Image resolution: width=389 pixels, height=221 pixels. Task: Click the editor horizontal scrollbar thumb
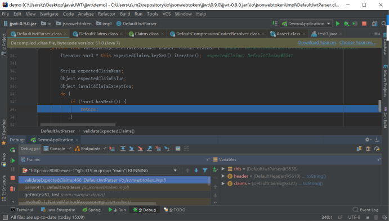(78, 125)
